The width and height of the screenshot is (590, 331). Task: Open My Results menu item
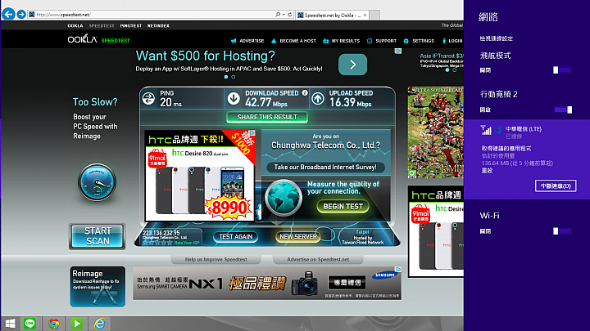(x=341, y=41)
